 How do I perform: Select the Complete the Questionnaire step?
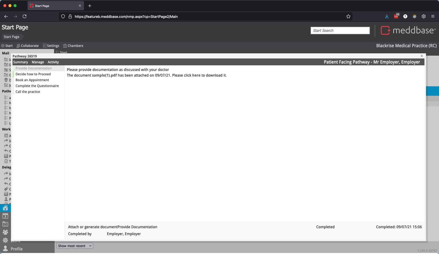37,86
